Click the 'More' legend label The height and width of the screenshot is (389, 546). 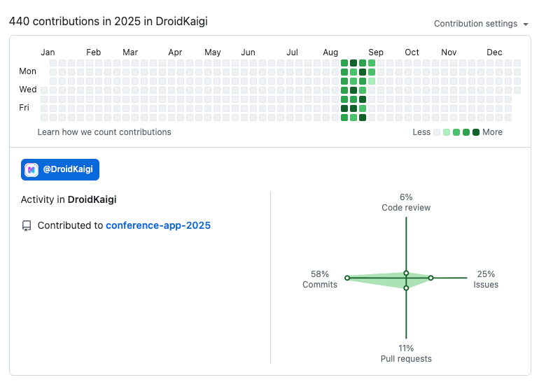(492, 132)
